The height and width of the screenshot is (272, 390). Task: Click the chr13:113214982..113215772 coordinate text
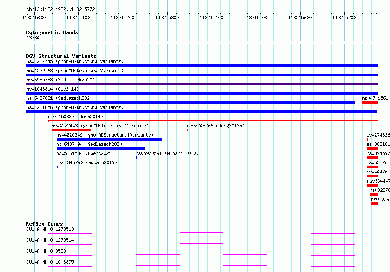coord(60,10)
